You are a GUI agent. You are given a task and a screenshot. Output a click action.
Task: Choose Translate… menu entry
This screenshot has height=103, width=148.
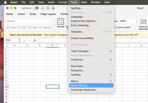(x=91, y=32)
